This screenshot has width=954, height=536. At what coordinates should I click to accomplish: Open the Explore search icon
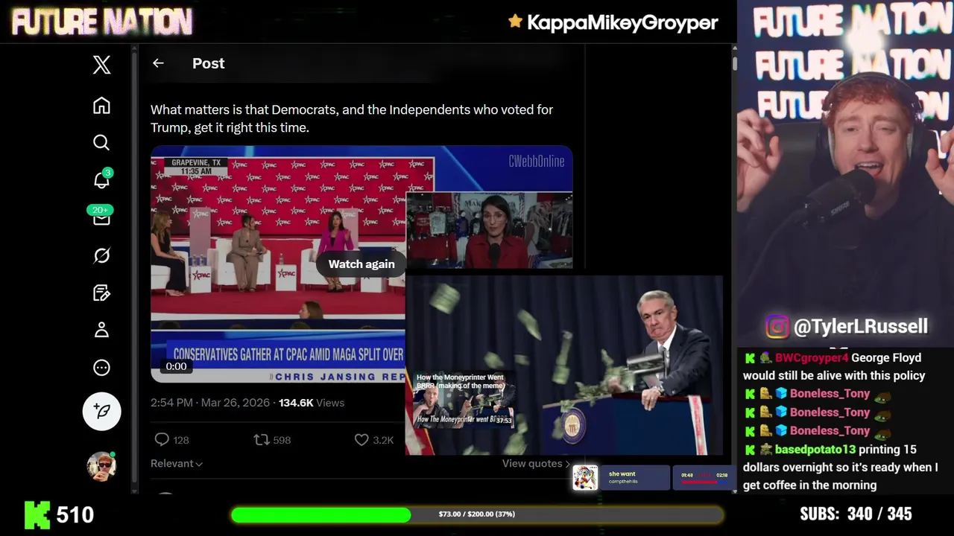coord(101,142)
